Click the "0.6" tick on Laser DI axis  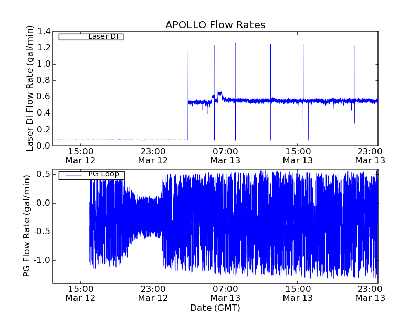tap(43, 97)
